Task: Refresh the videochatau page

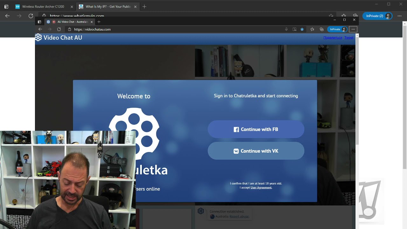Action: [x=59, y=29]
